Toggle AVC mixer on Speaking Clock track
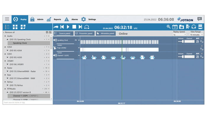Image resolution: width=207 pixels, height=118 pixels. tap(198, 41)
